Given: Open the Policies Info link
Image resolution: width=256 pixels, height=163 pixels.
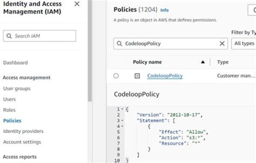Looking at the screenshot, I should tap(165, 10).
